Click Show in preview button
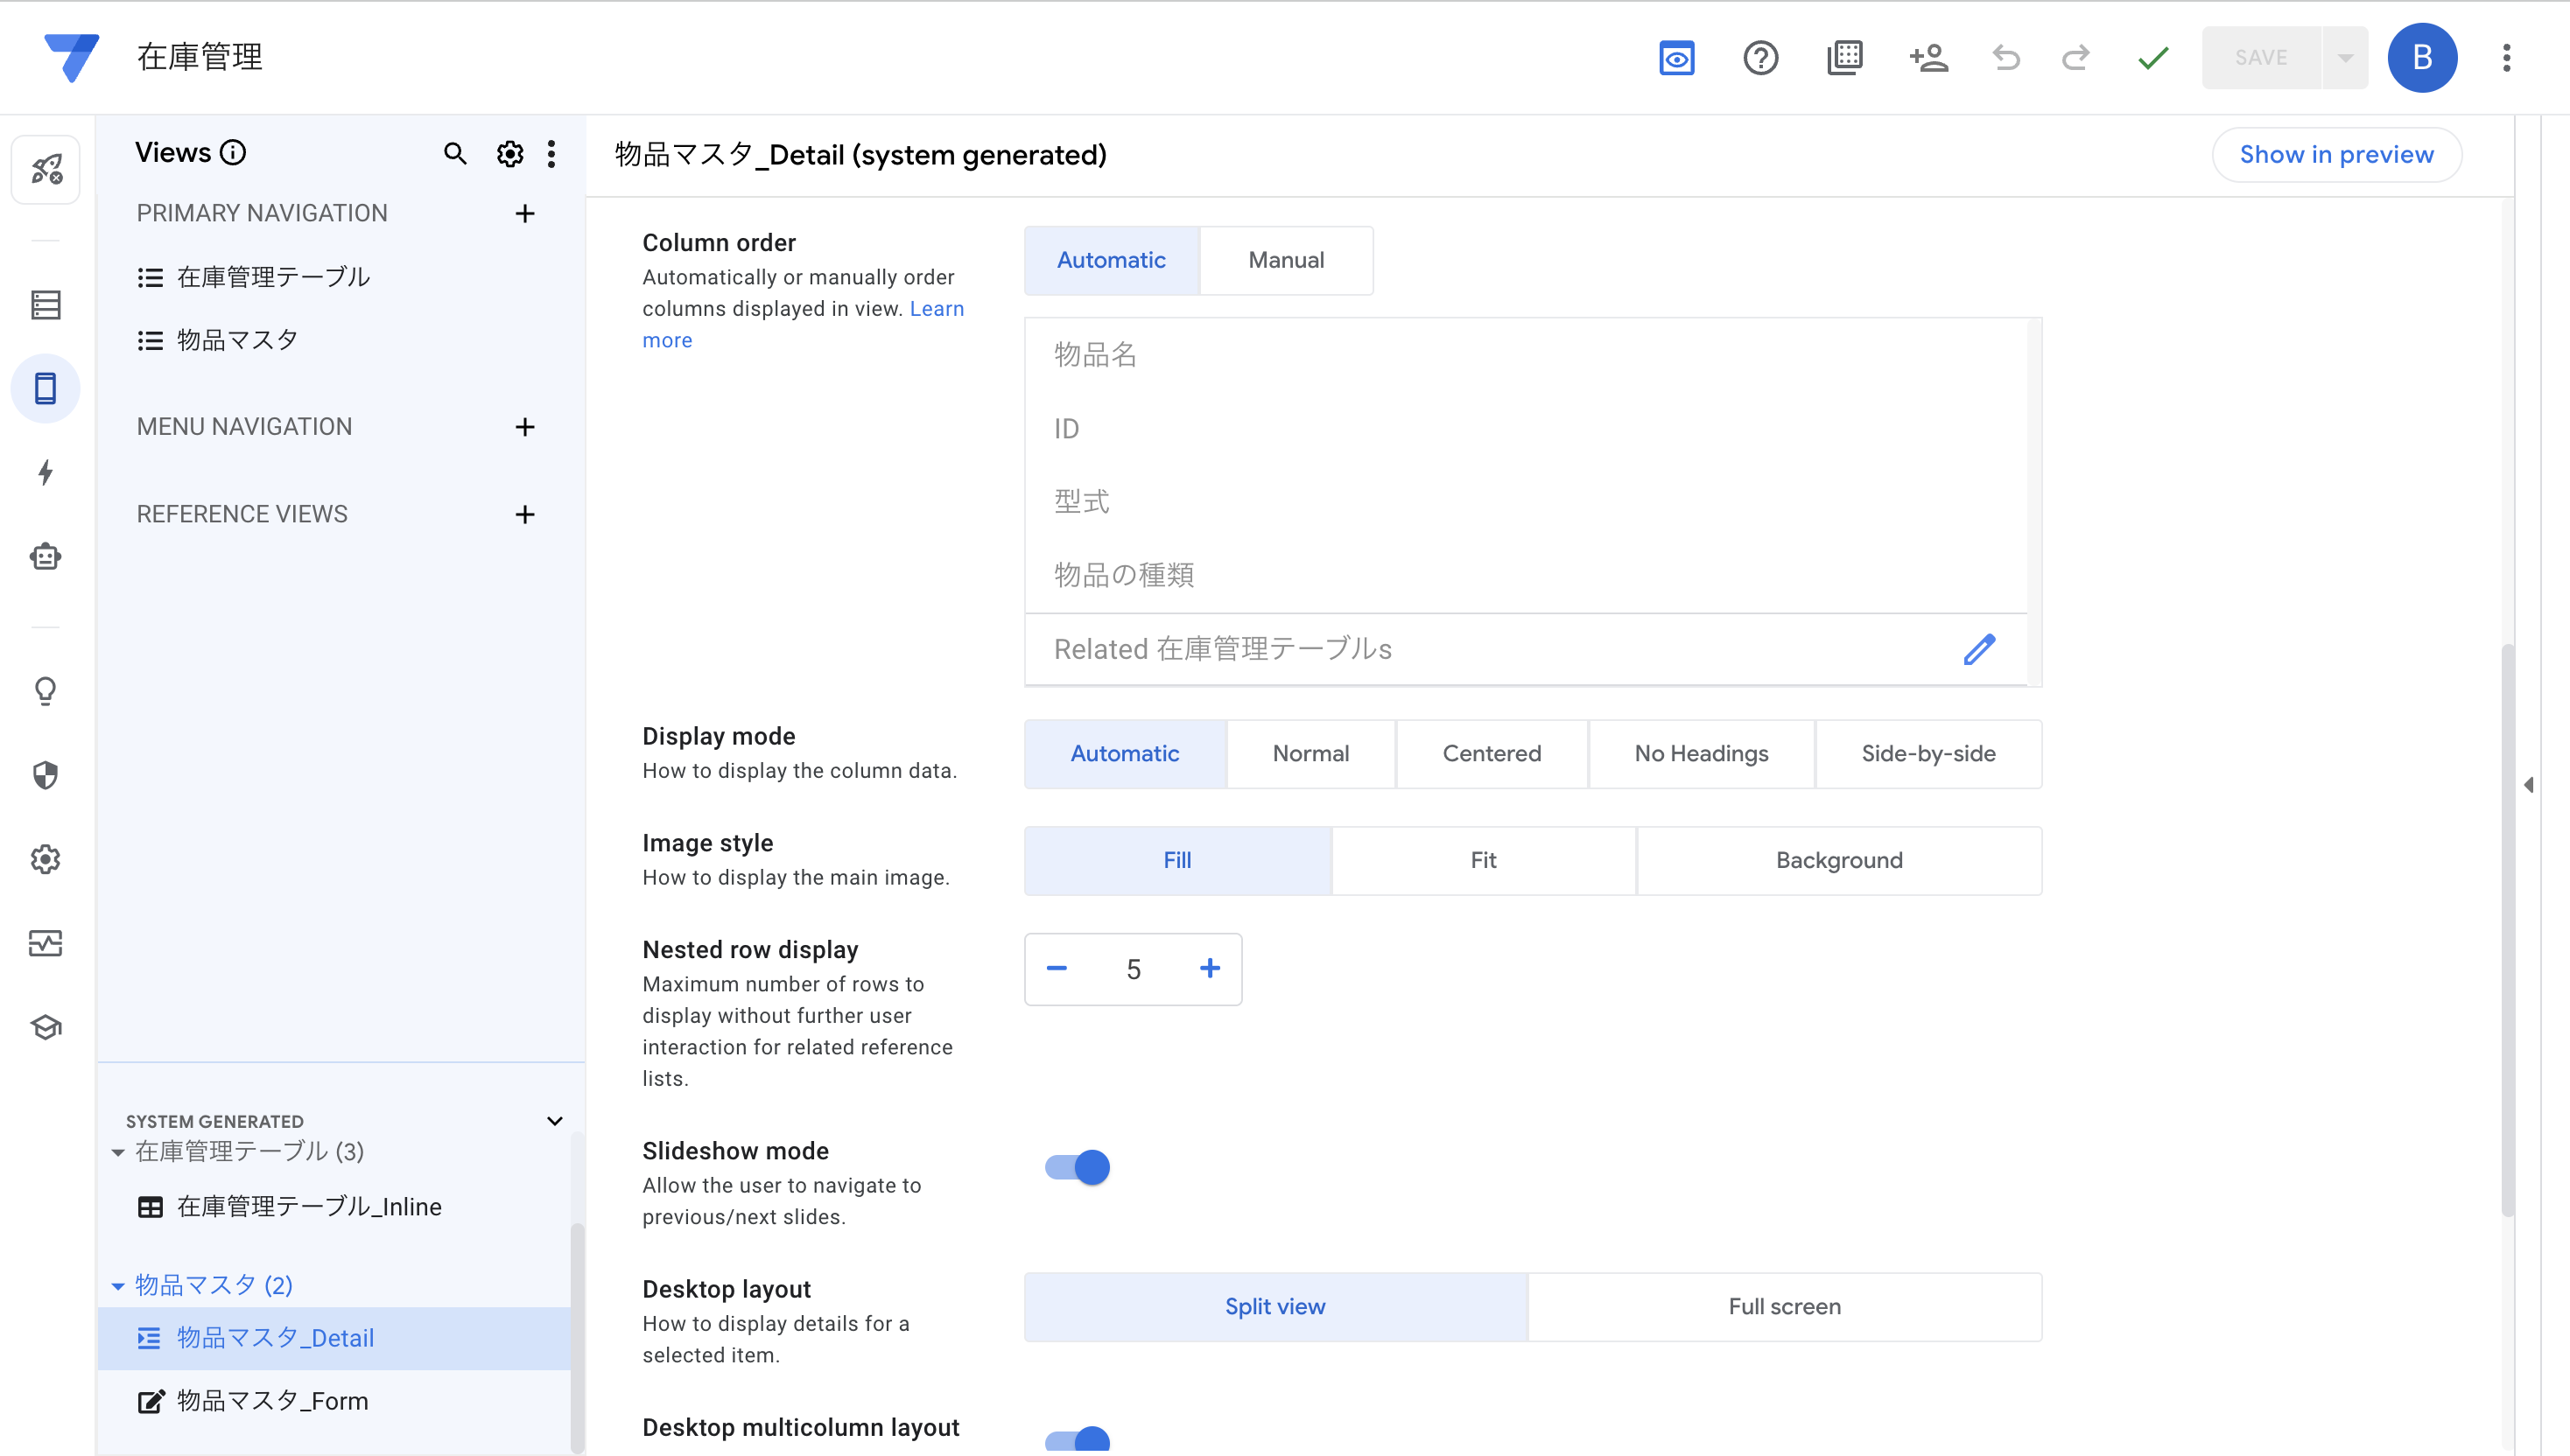The image size is (2570, 1456). click(x=2336, y=155)
